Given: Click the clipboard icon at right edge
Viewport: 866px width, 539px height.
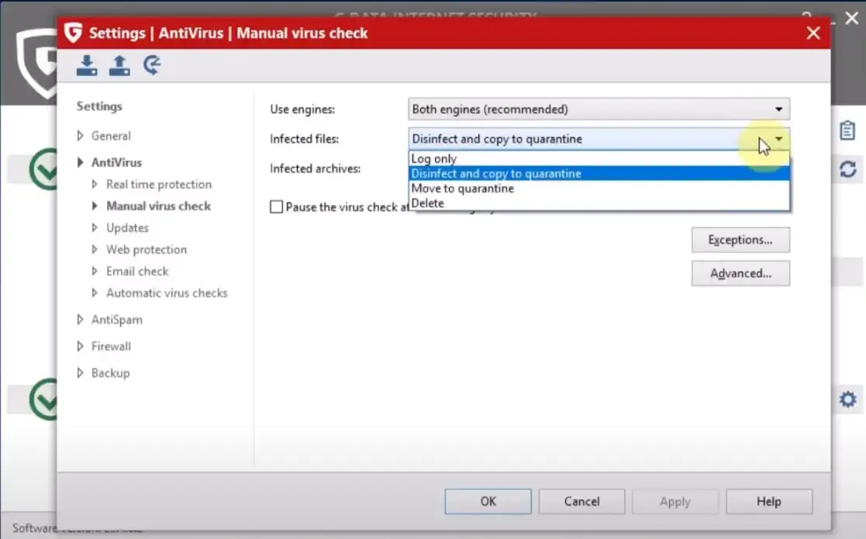Looking at the screenshot, I should (847, 130).
